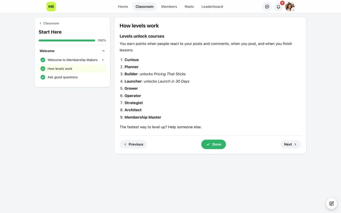Open the profile avatar menu
The width and height of the screenshot is (341, 213).
coord(290,6)
